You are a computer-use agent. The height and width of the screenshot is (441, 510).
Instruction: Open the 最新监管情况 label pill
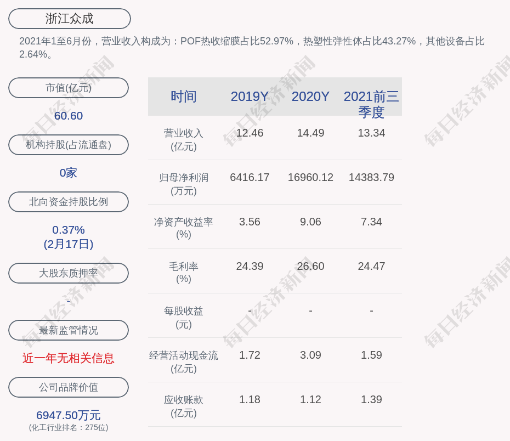(69, 330)
